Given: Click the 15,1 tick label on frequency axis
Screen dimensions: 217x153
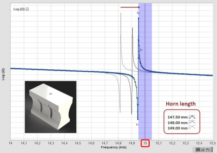Looking at the screenshot, I should click(158, 143).
